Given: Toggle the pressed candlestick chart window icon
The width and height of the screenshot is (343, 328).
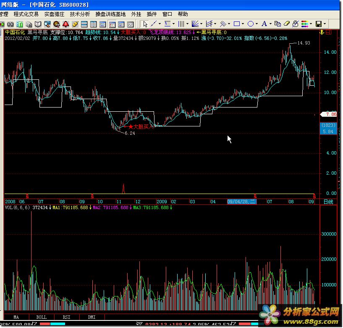Looking at the screenshot, I should pyautogui.click(x=112, y=24).
